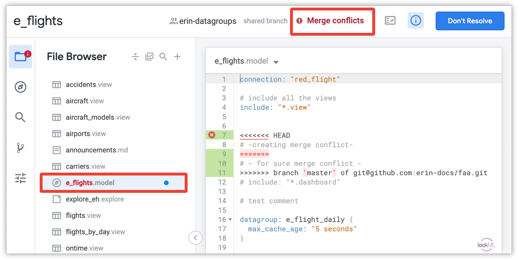
Task: Fold the datagroup block on line 16
Action: click(230, 220)
